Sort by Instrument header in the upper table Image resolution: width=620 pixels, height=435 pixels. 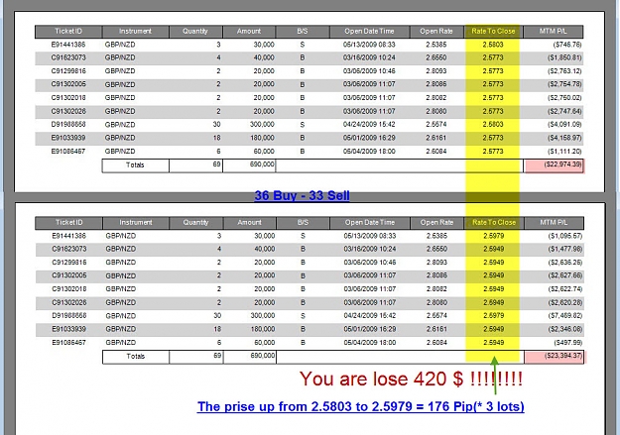135,31
